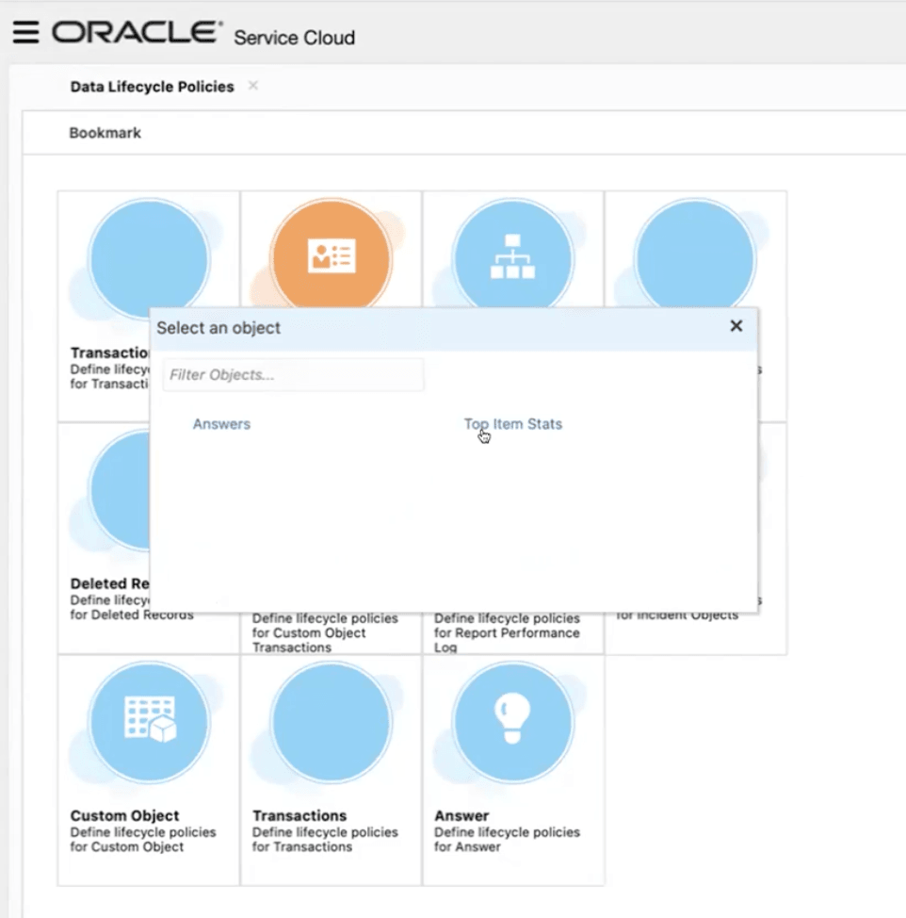The image size is (906, 918).
Task: Click the blue circle in the top-right card
Action: [695, 254]
